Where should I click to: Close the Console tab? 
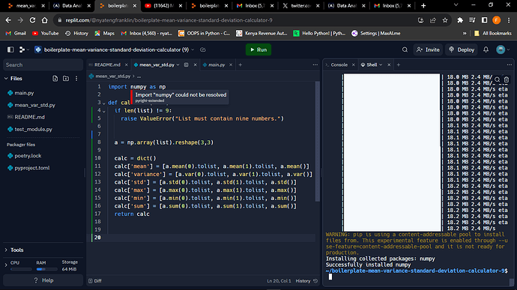[354, 65]
